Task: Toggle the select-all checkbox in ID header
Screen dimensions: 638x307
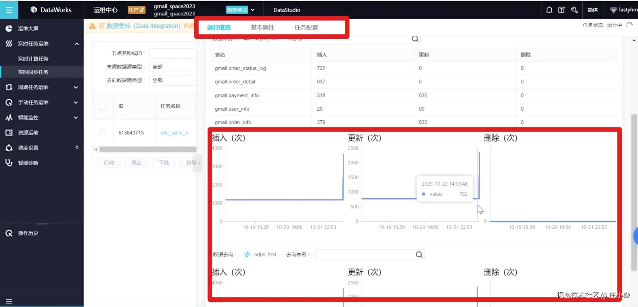Action: (x=103, y=106)
